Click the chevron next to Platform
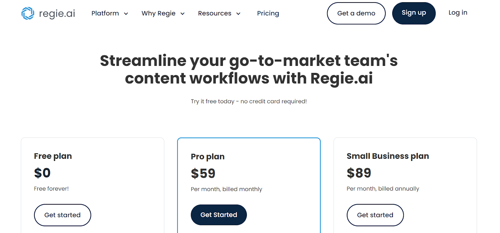 point(126,14)
